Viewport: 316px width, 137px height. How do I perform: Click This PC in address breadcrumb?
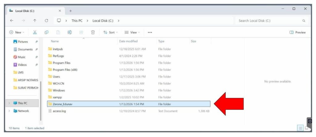point(77,21)
